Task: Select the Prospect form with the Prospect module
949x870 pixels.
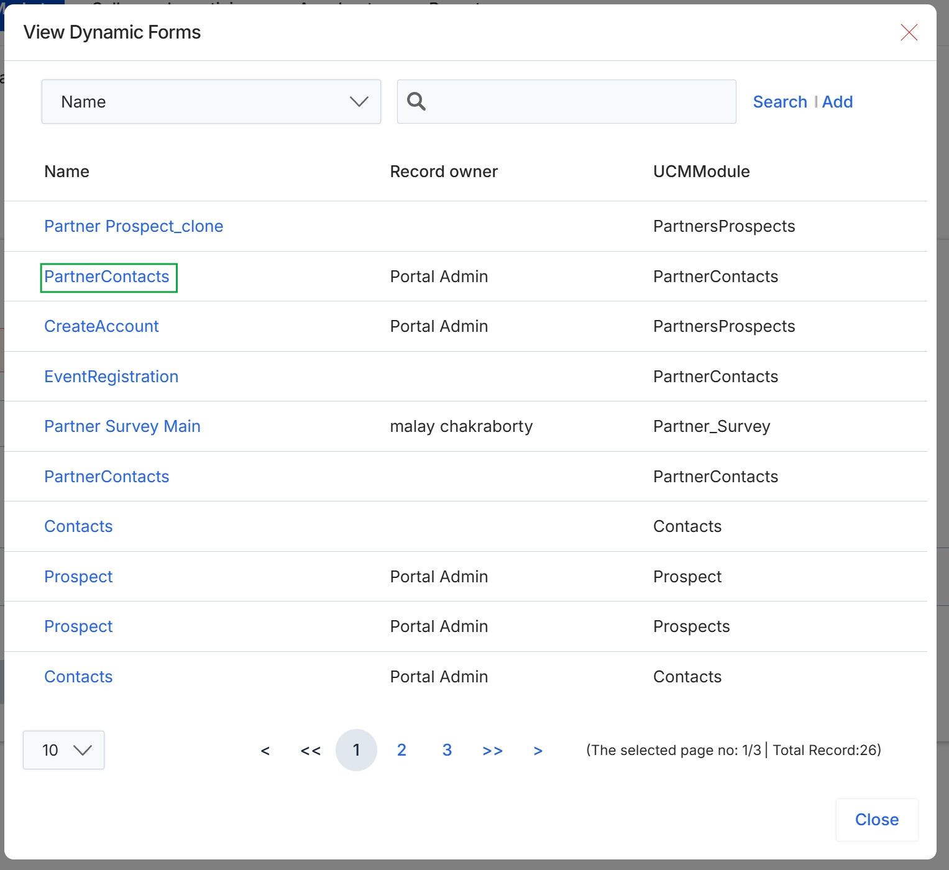Action: tap(78, 577)
